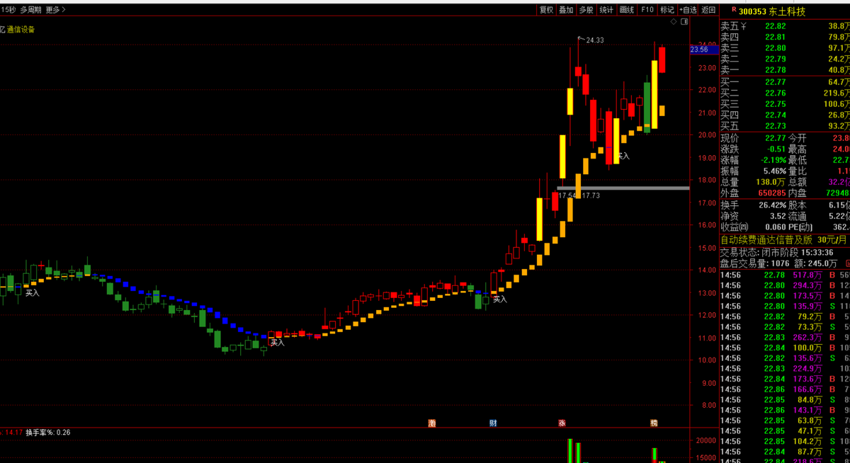Click the 涨幅 value -2.19%
Image resolution: width=850 pixels, height=463 pixels.
point(772,160)
